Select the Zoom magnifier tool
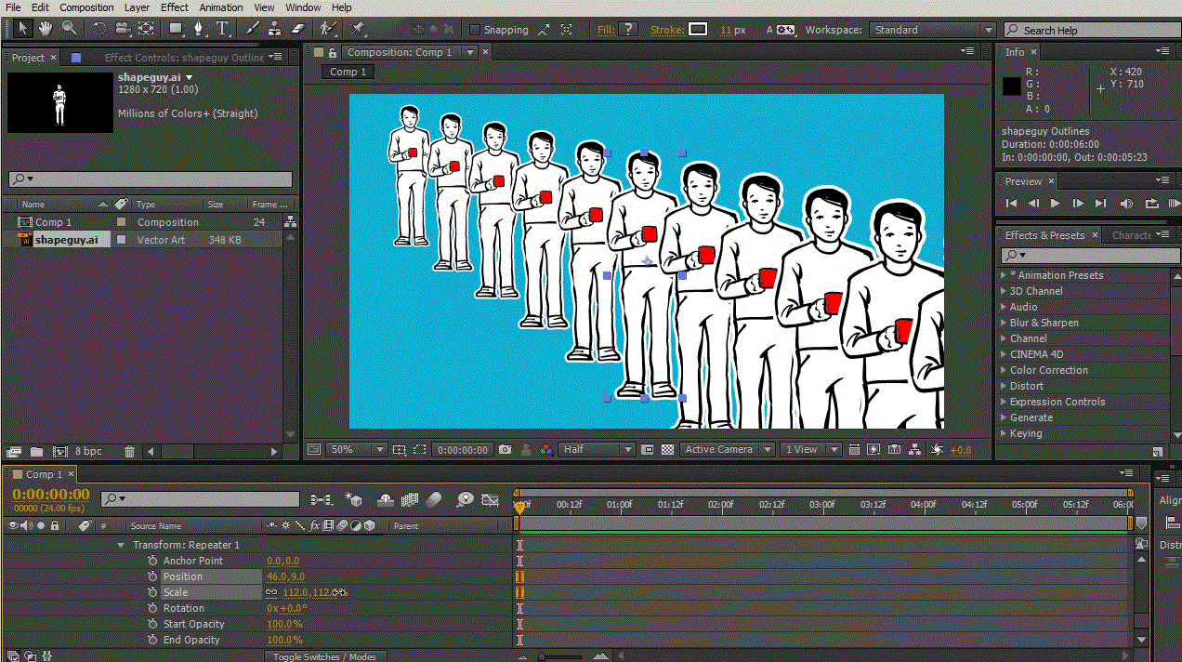 coord(70,29)
